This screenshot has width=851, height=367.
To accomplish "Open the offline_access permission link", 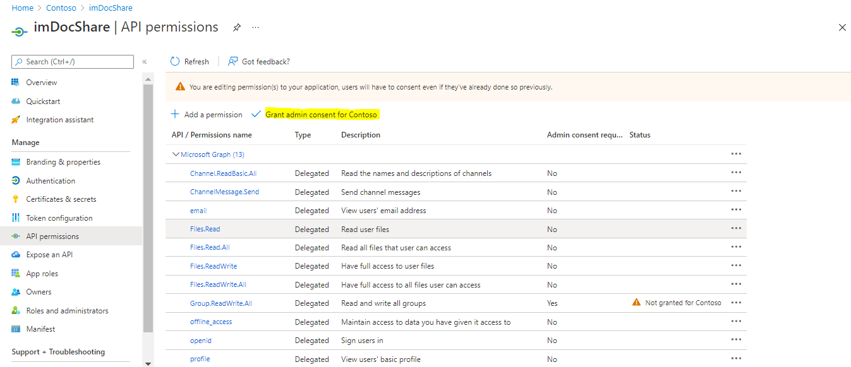I will click(x=211, y=322).
